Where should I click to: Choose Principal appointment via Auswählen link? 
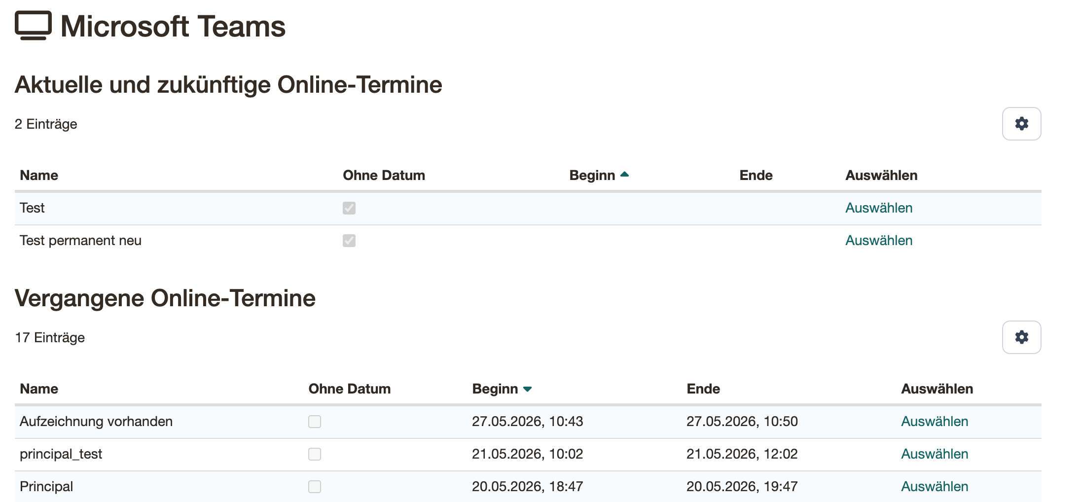[935, 487]
